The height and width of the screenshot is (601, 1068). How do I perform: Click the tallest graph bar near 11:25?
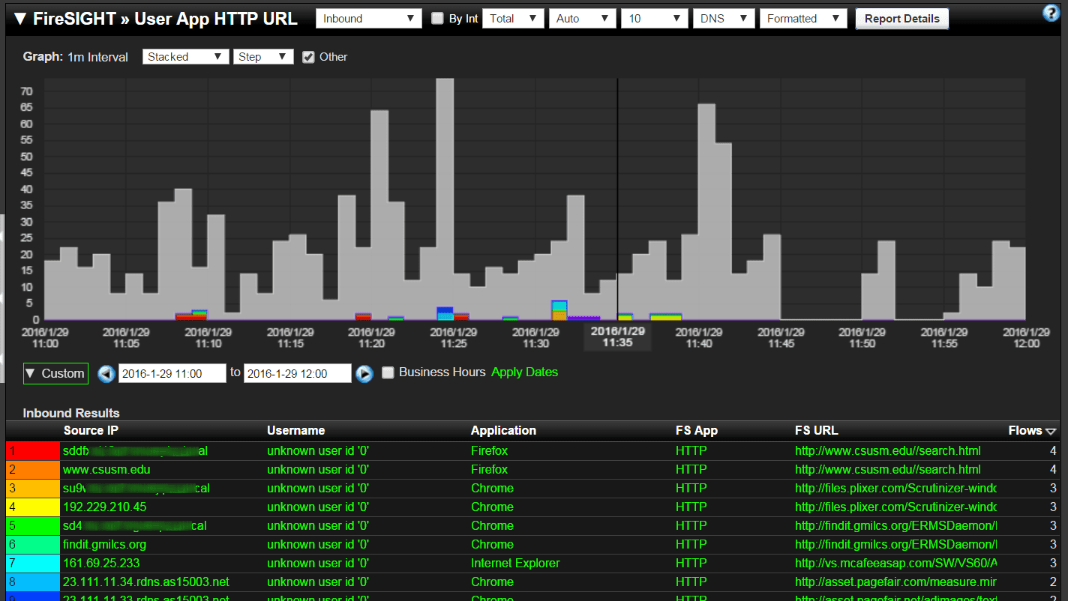(445, 199)
